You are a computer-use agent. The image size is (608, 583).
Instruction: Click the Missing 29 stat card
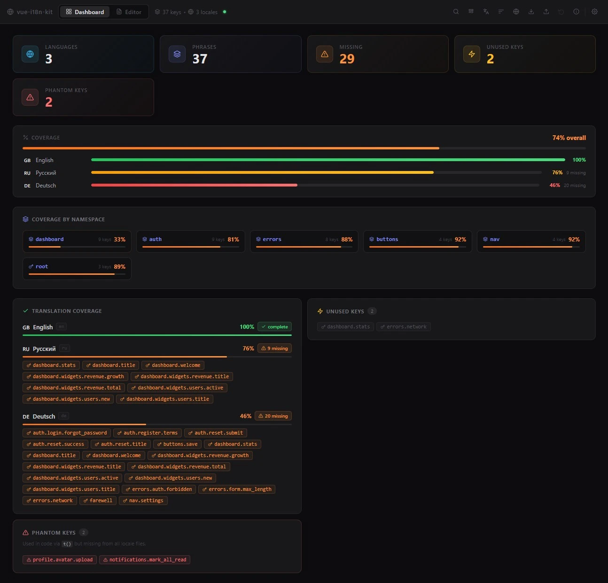pyautogui.click(x=377, y=54)
